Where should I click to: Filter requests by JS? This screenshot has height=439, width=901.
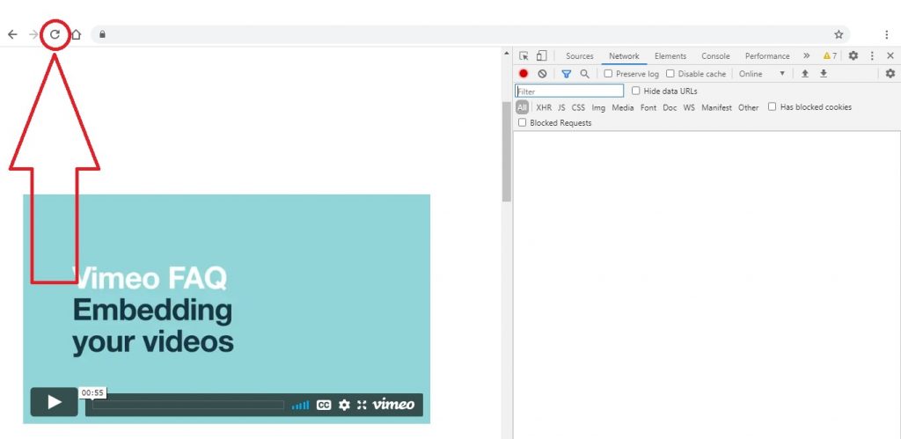coord(561,107)
